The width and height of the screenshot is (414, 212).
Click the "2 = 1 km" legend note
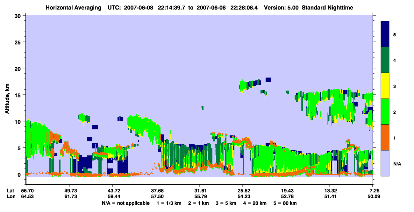pyautogui.click(x=199, y=203)
